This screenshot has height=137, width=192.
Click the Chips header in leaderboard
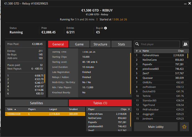tap(181, 51)
